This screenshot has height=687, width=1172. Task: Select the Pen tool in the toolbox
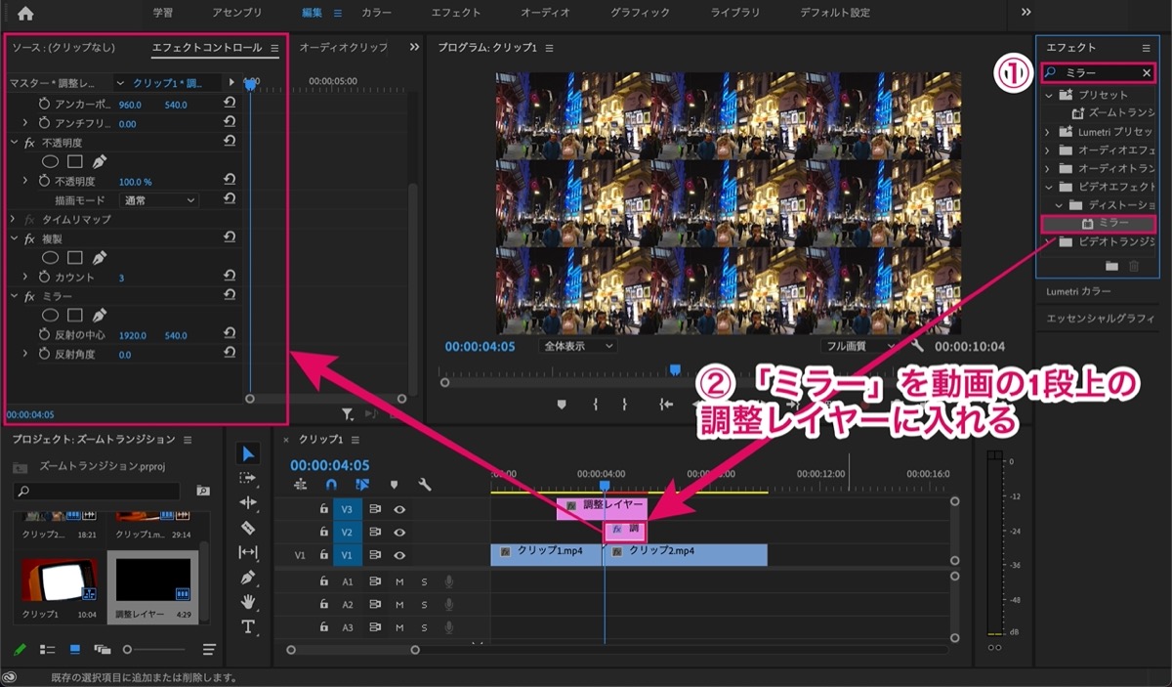pos(247,577)
